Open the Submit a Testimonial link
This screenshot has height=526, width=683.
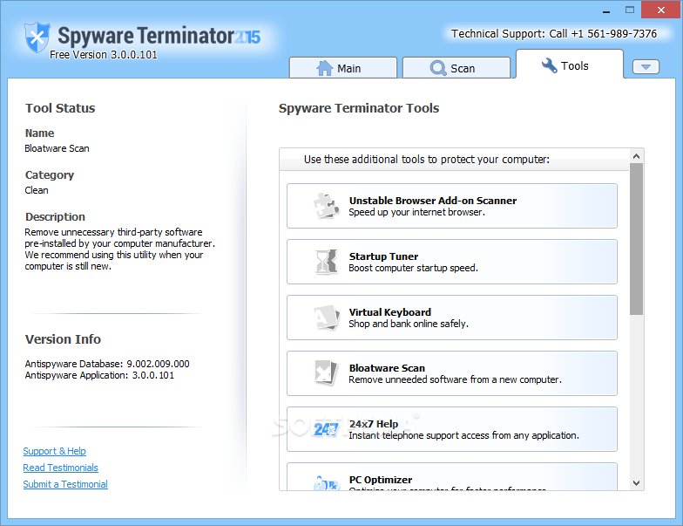coord(65,484)
